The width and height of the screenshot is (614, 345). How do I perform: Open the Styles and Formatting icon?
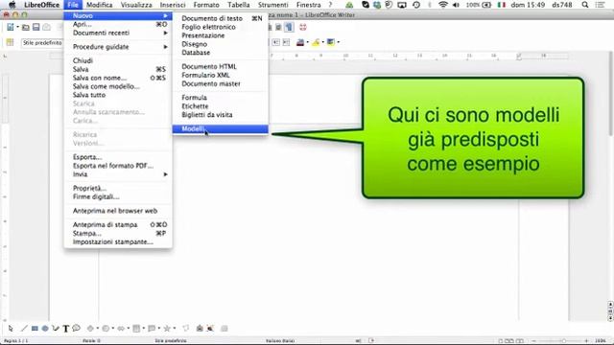click(10, 42)
